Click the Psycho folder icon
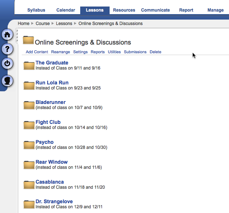Image resolution: width=229 pixels, height=213 pixels. [x=29, y=145]
